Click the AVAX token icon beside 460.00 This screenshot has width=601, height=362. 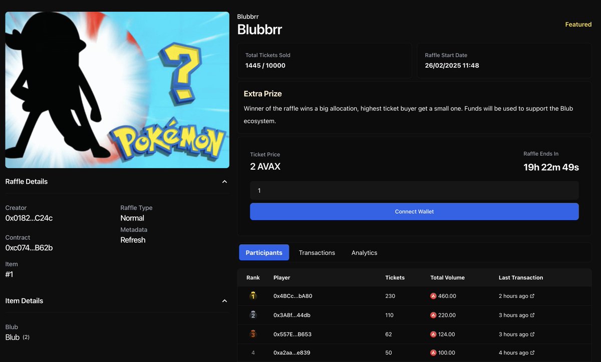click(x=433, y=296)
